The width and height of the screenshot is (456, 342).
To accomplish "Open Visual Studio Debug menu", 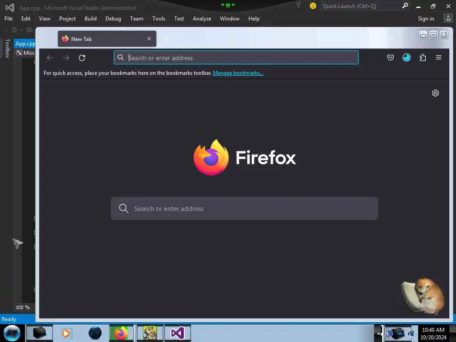I will click(x=113, y=19).
